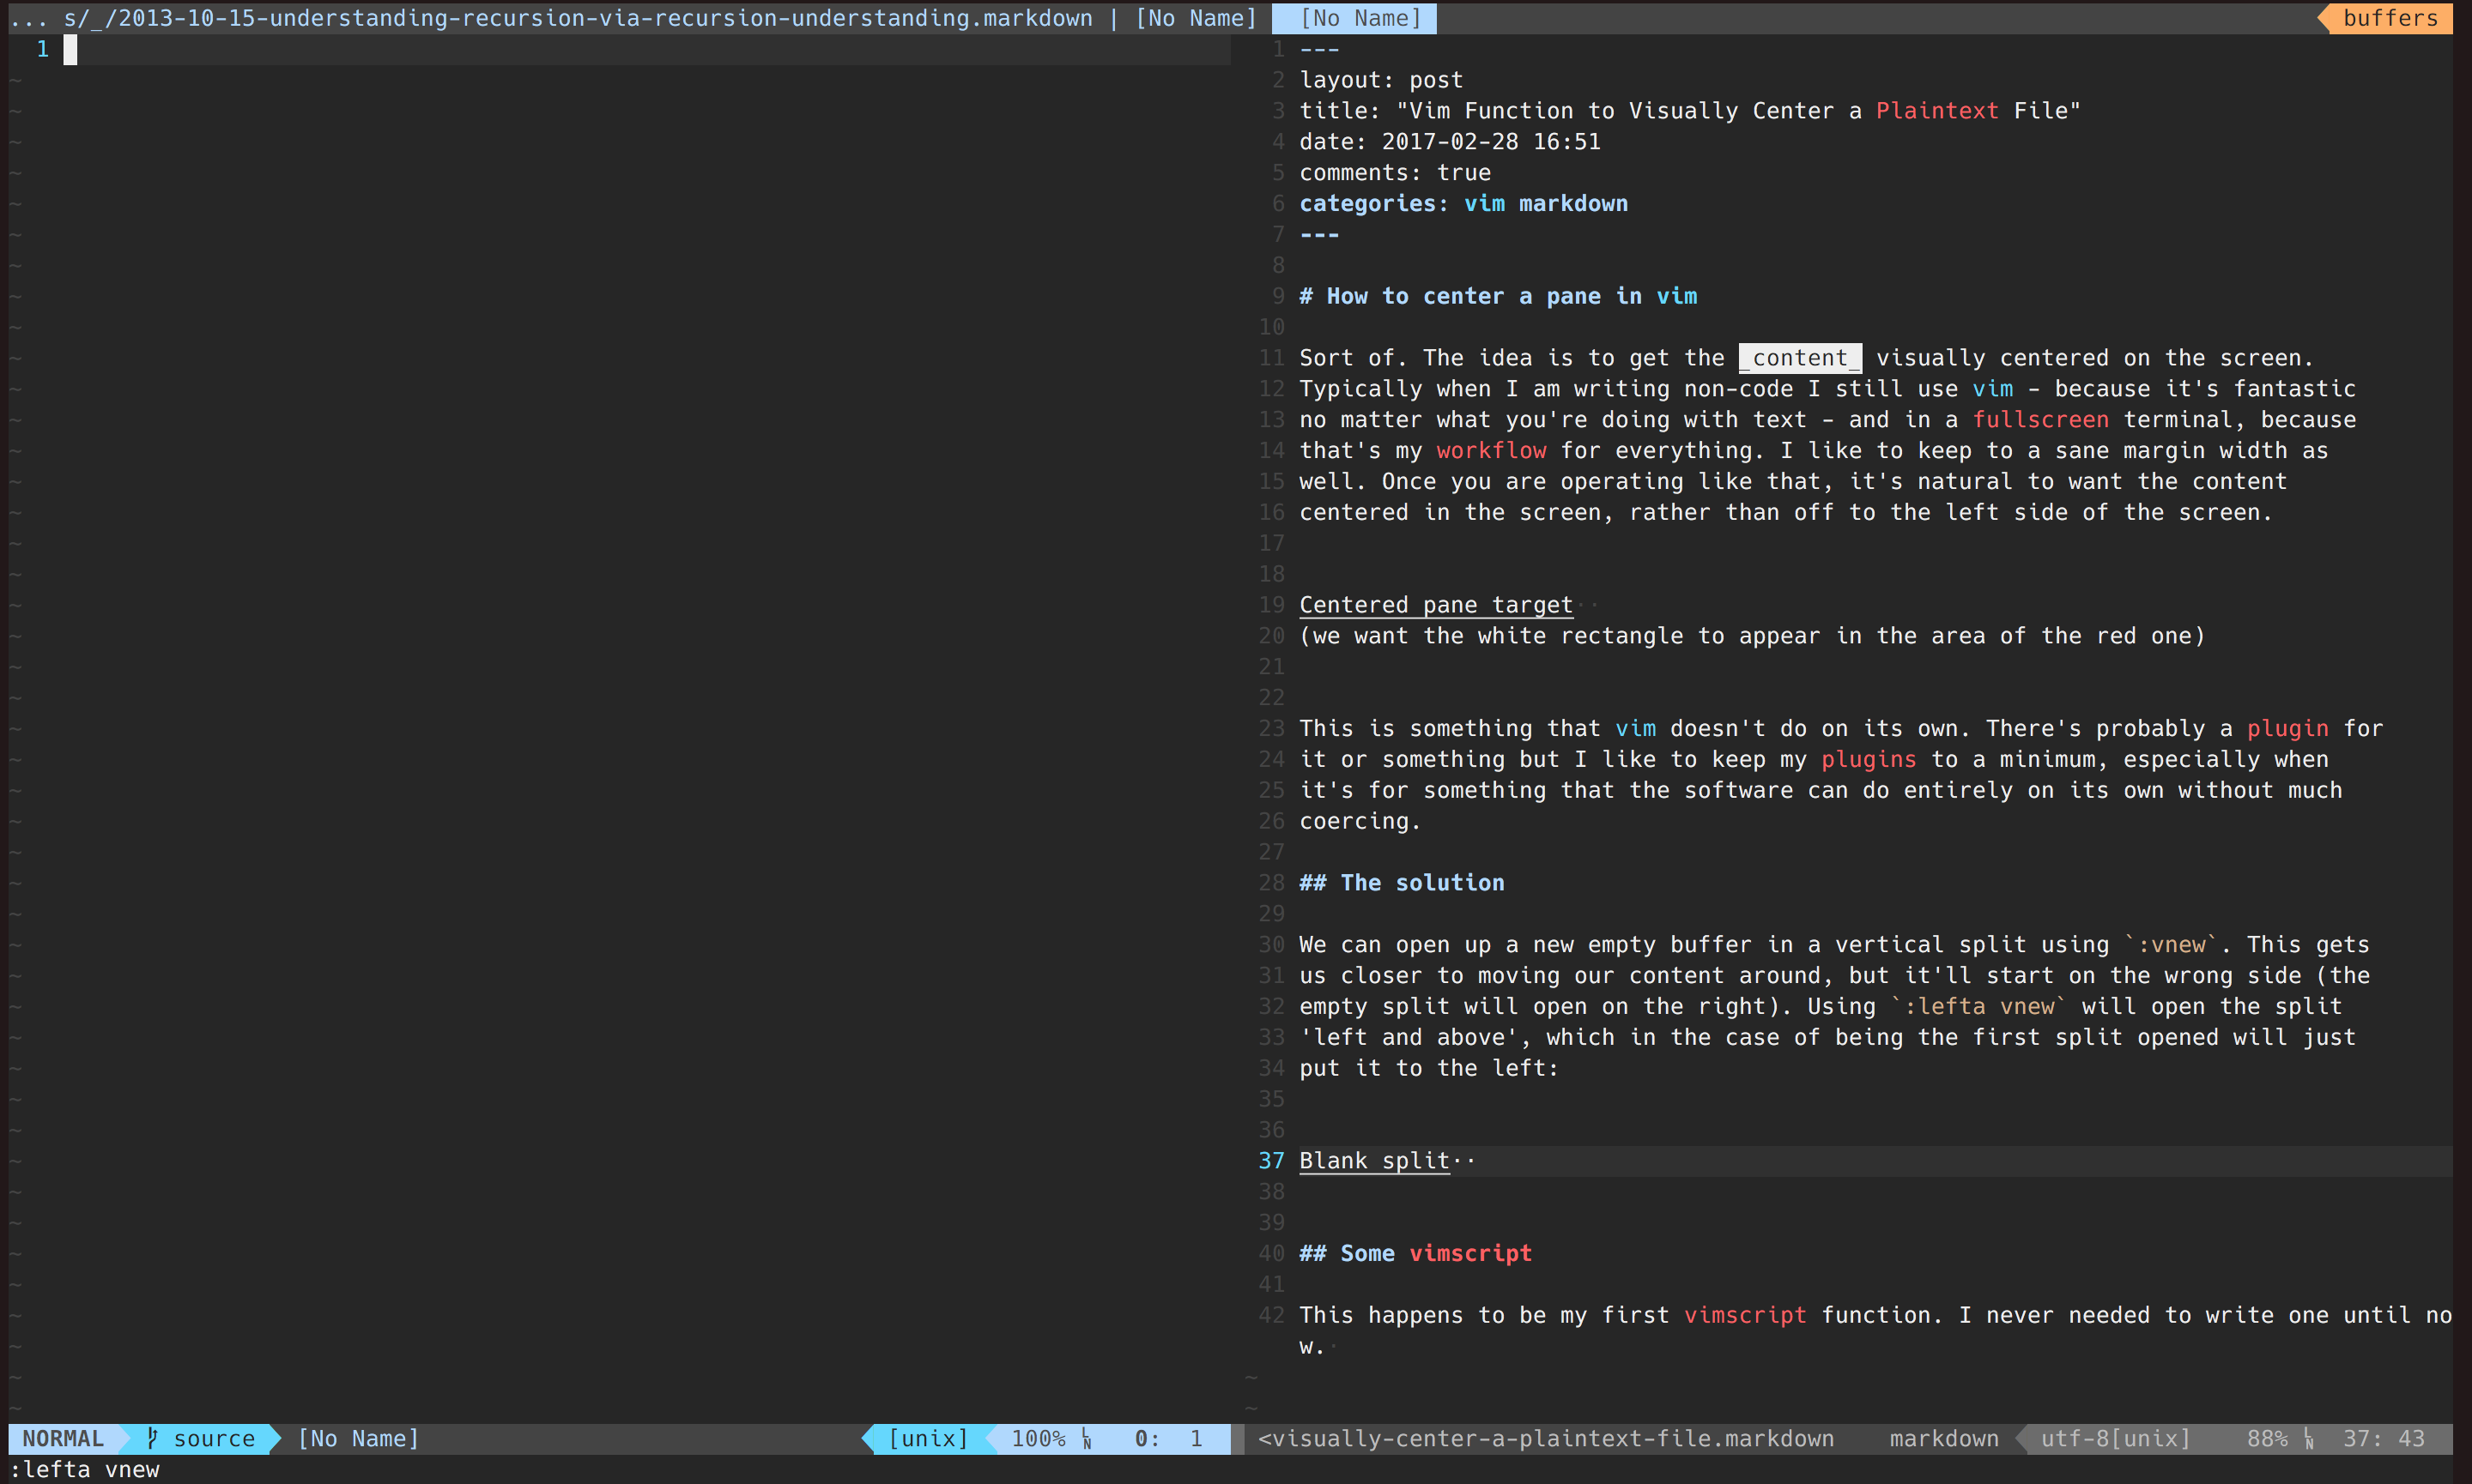The image size is (2472, 1484).
Task: Click the red word fullscreen
Action: click(x=2039, y=420)
